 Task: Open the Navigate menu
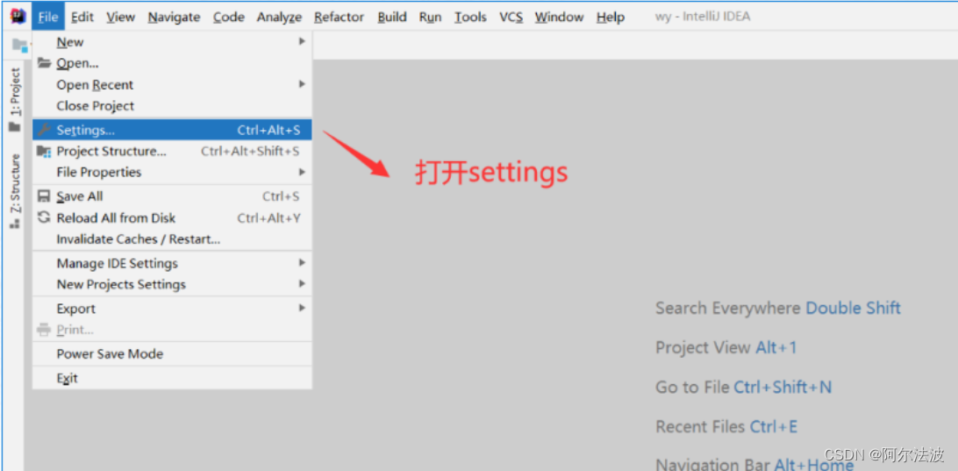(x=174, y=18)
